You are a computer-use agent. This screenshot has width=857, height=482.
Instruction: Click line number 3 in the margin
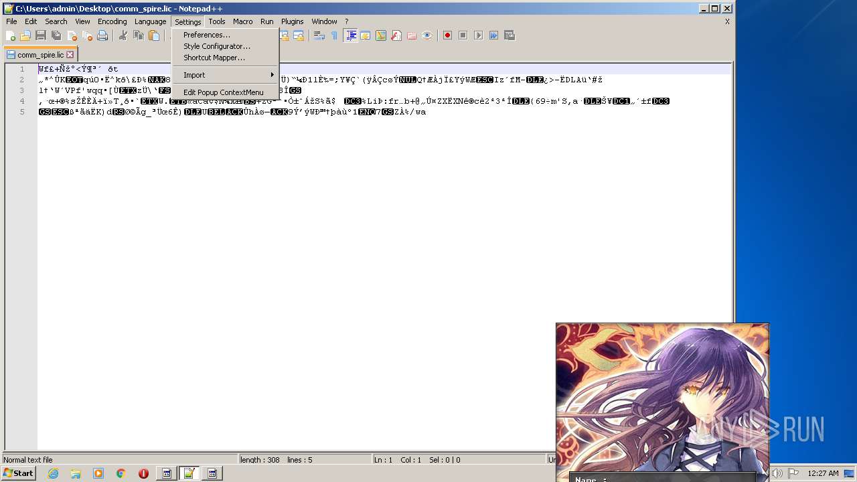click(x=22, y=90)
